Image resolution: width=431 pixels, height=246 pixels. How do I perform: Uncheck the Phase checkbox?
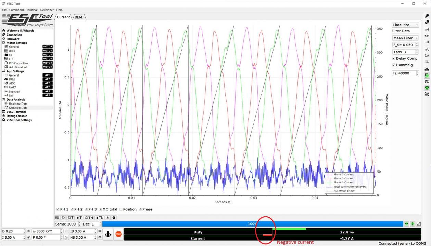(145, 209)
